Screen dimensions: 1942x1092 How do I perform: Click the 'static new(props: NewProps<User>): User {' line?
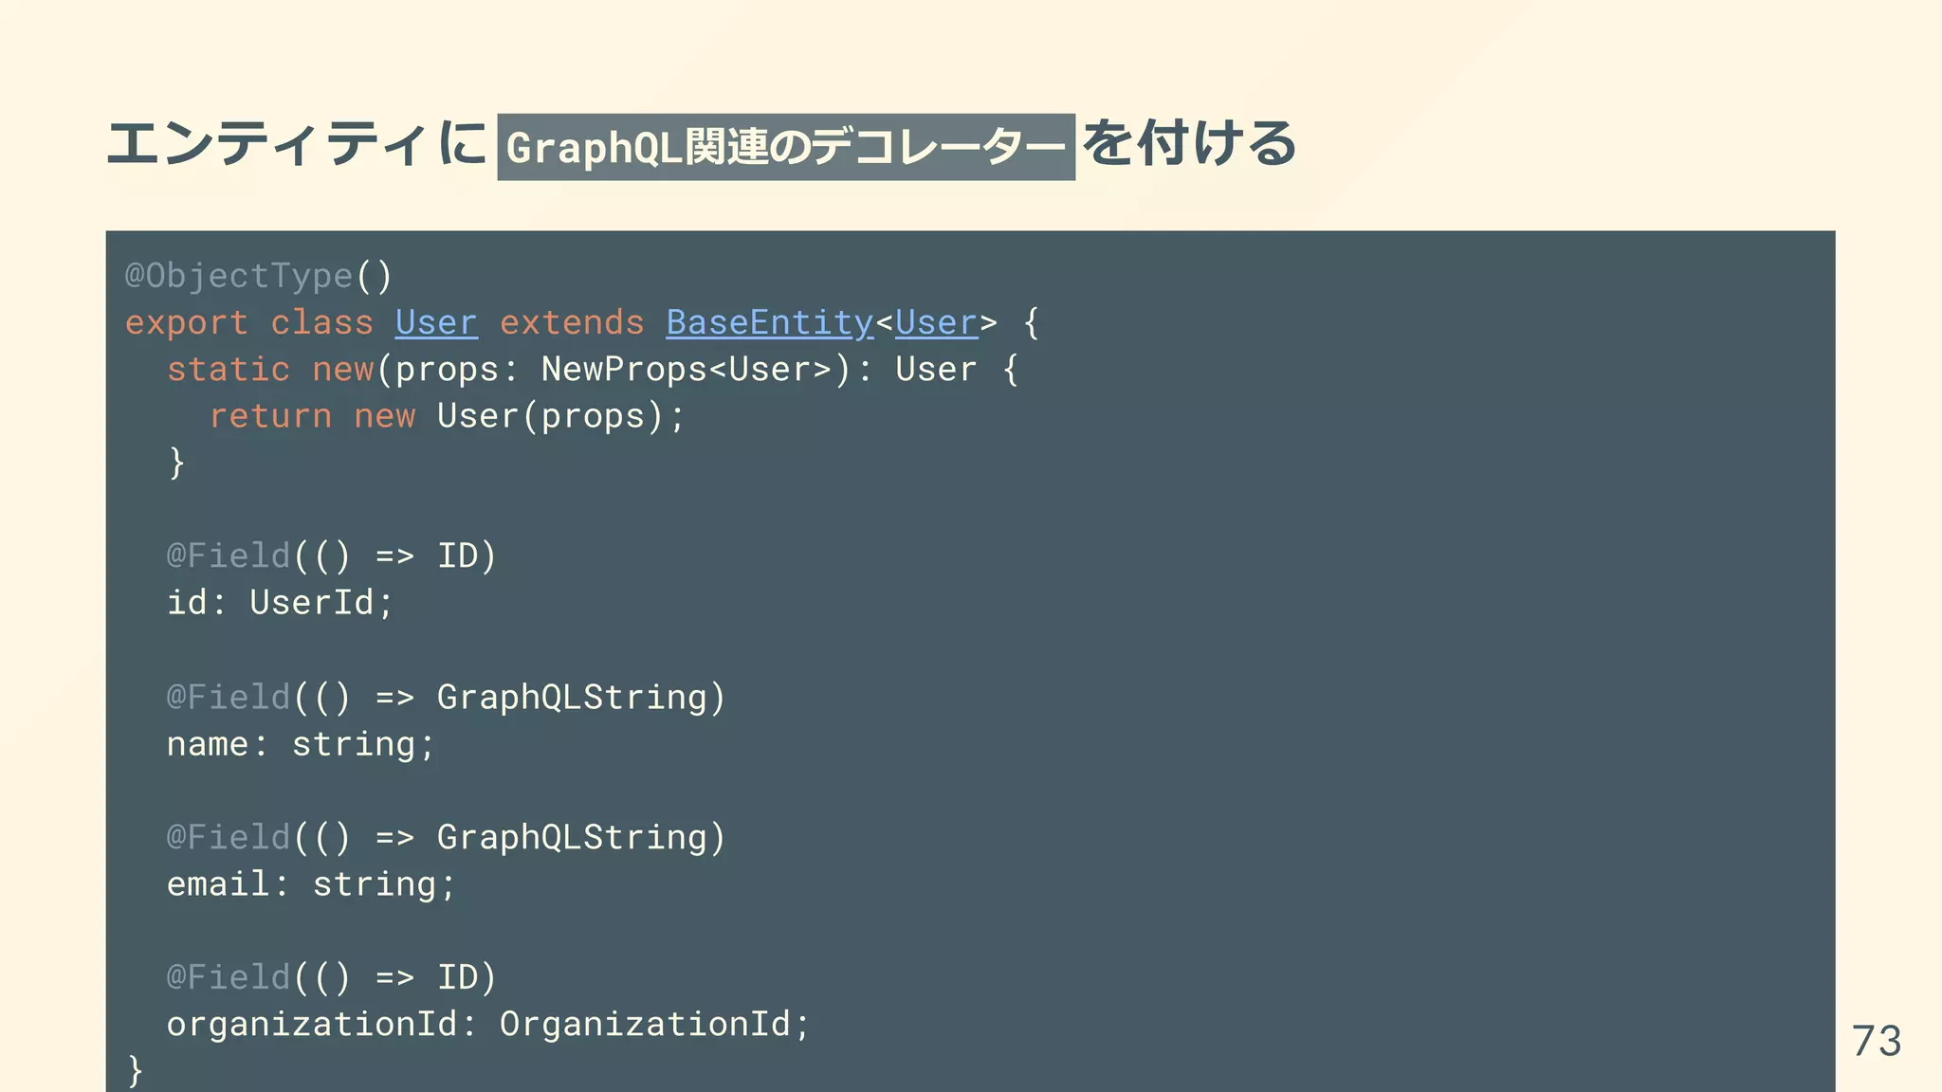coord(593,369)
